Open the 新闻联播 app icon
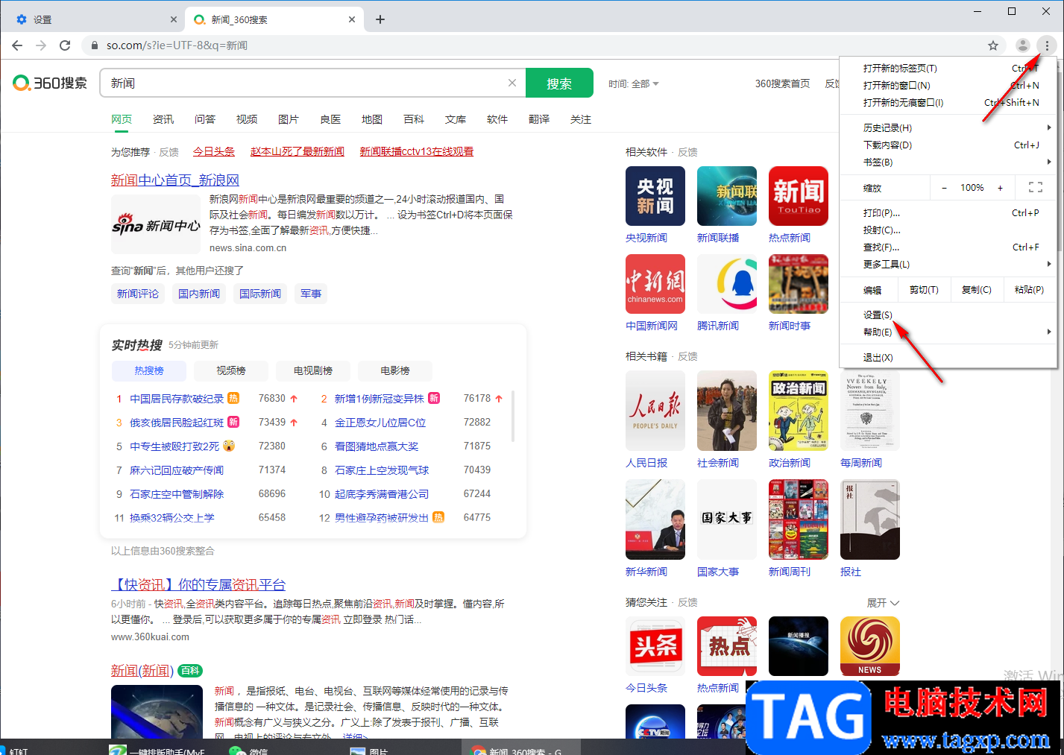The height and width of the screenshot is (755, 1064). pos(727,196)
